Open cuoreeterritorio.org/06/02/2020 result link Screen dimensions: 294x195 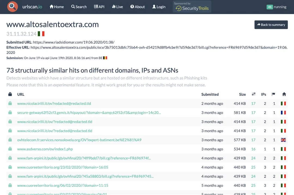63,185
